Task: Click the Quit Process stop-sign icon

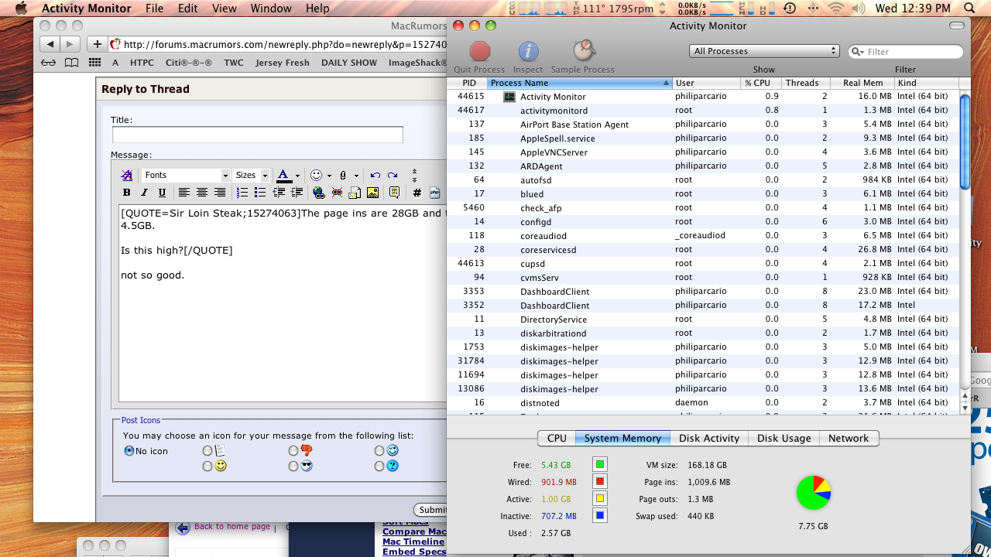Action: point(480,51)
